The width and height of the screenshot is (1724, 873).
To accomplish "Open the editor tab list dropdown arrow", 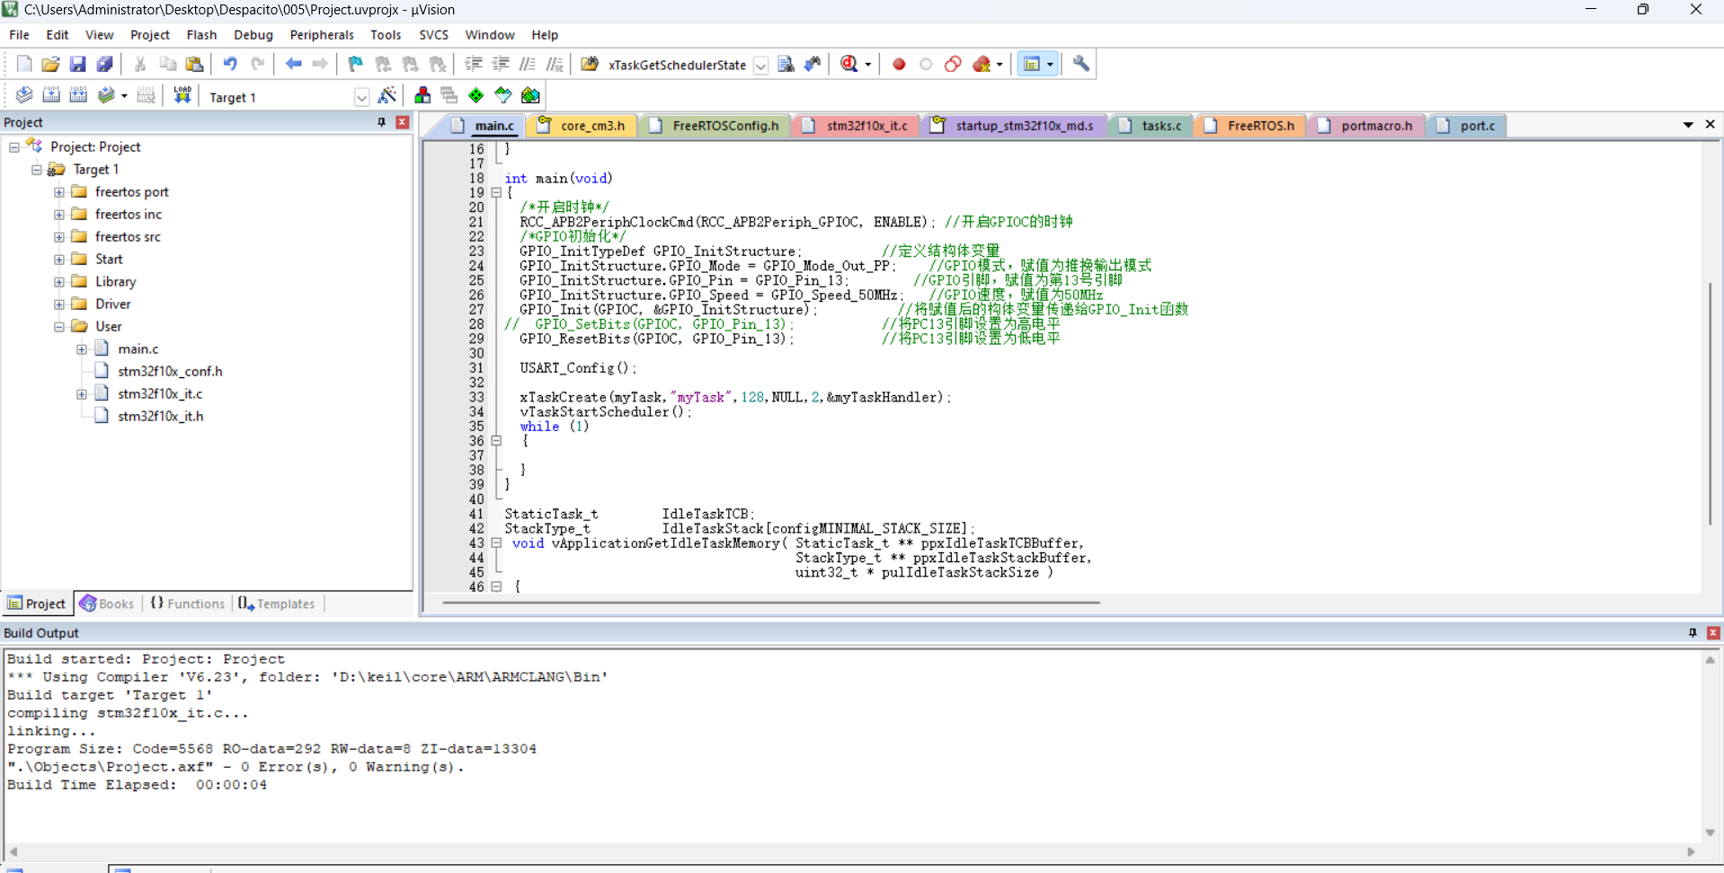I will (x=1688, y=125).
